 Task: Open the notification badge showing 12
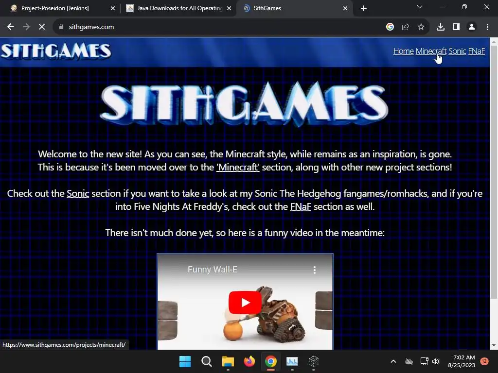click(484, 361)
